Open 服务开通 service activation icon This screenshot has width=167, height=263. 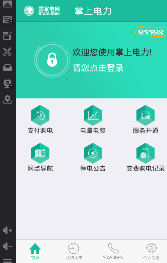(x=145, y=116)
